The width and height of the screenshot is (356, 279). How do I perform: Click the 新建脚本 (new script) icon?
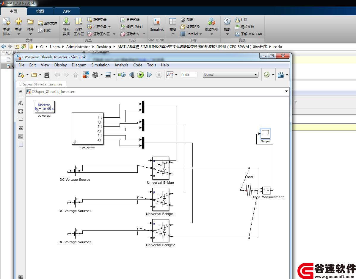6,22
